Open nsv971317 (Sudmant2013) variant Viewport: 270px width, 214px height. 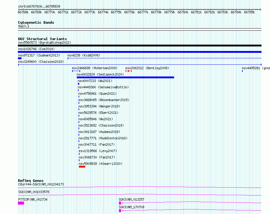coord(39,55)
